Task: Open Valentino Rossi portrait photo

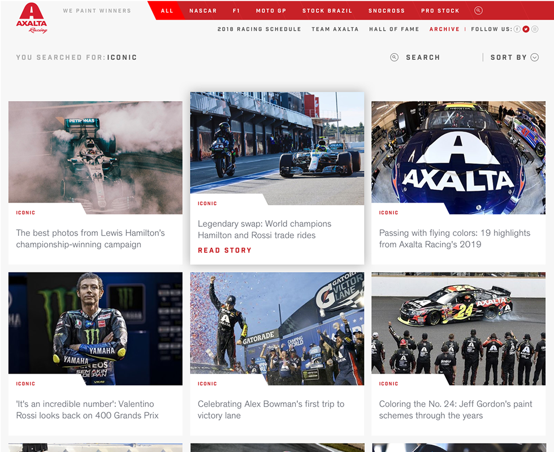Action: [96, 328]
